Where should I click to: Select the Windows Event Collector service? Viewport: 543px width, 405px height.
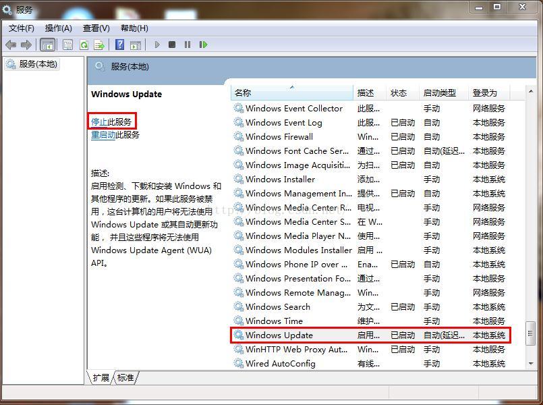click(370, 109)
